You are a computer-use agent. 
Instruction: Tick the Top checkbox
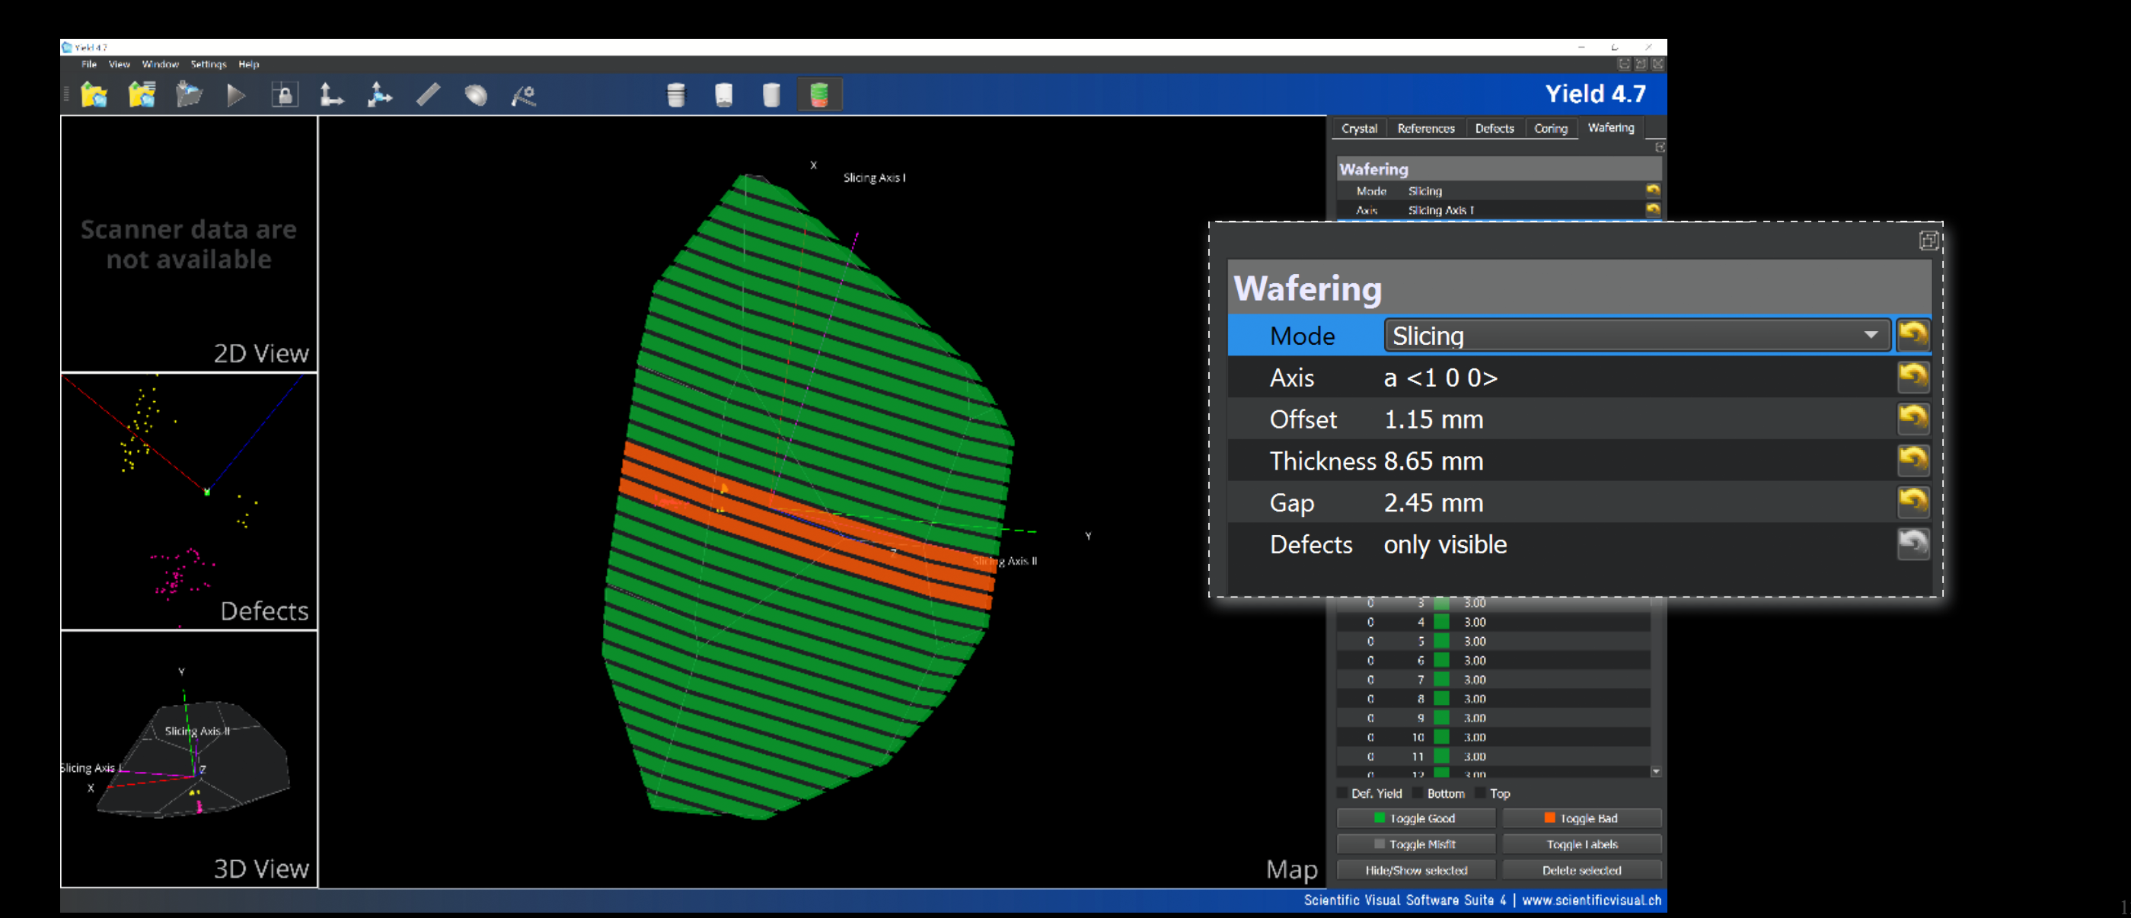[x=1481, y=793]
